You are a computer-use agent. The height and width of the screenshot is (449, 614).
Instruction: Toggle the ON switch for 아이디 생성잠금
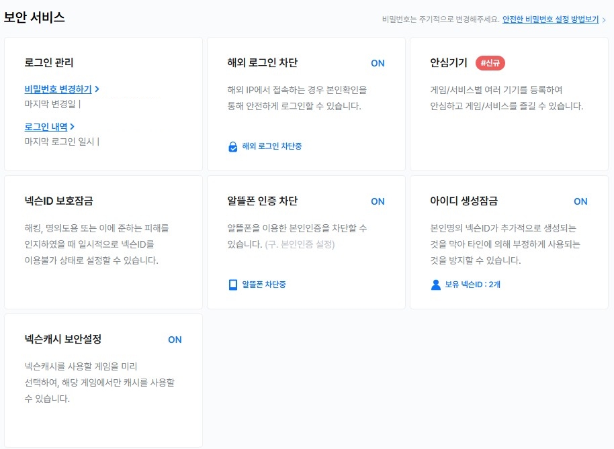point(580,201)
